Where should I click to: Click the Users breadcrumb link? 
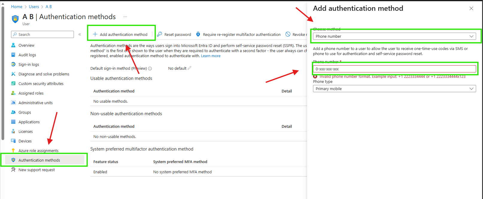click(x=34, y=7)
